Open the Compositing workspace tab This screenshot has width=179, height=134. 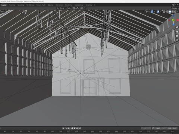(79, 5)
